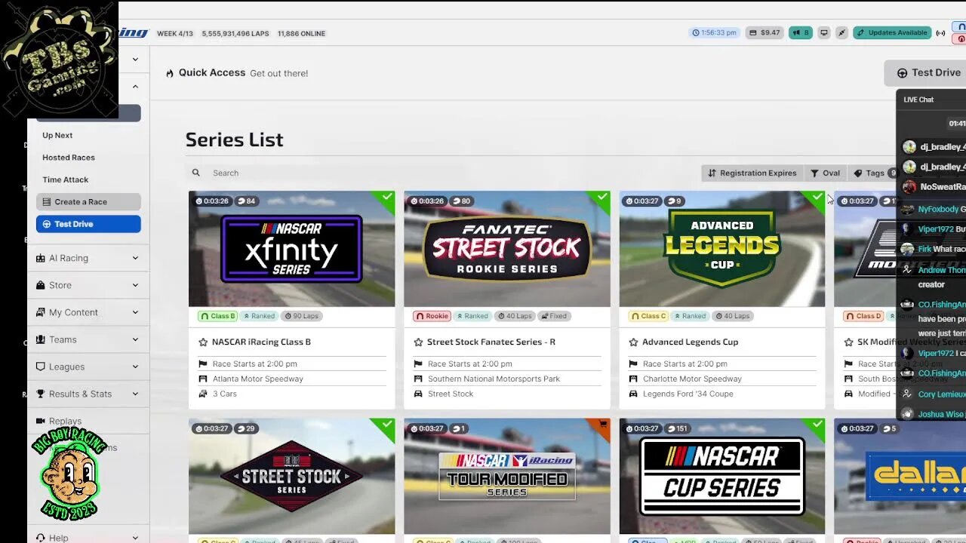
Task: Favorite the NASCAR iRacing Class B series star
Action: [x=203, y=342]
